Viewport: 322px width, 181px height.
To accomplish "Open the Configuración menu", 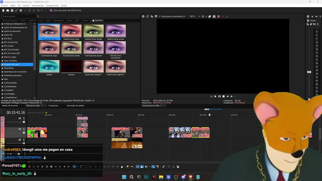I will tap(52, 6).
